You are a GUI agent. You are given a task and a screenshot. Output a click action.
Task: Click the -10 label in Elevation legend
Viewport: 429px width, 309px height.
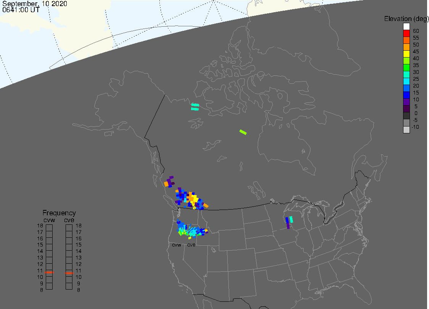[415, 127]
